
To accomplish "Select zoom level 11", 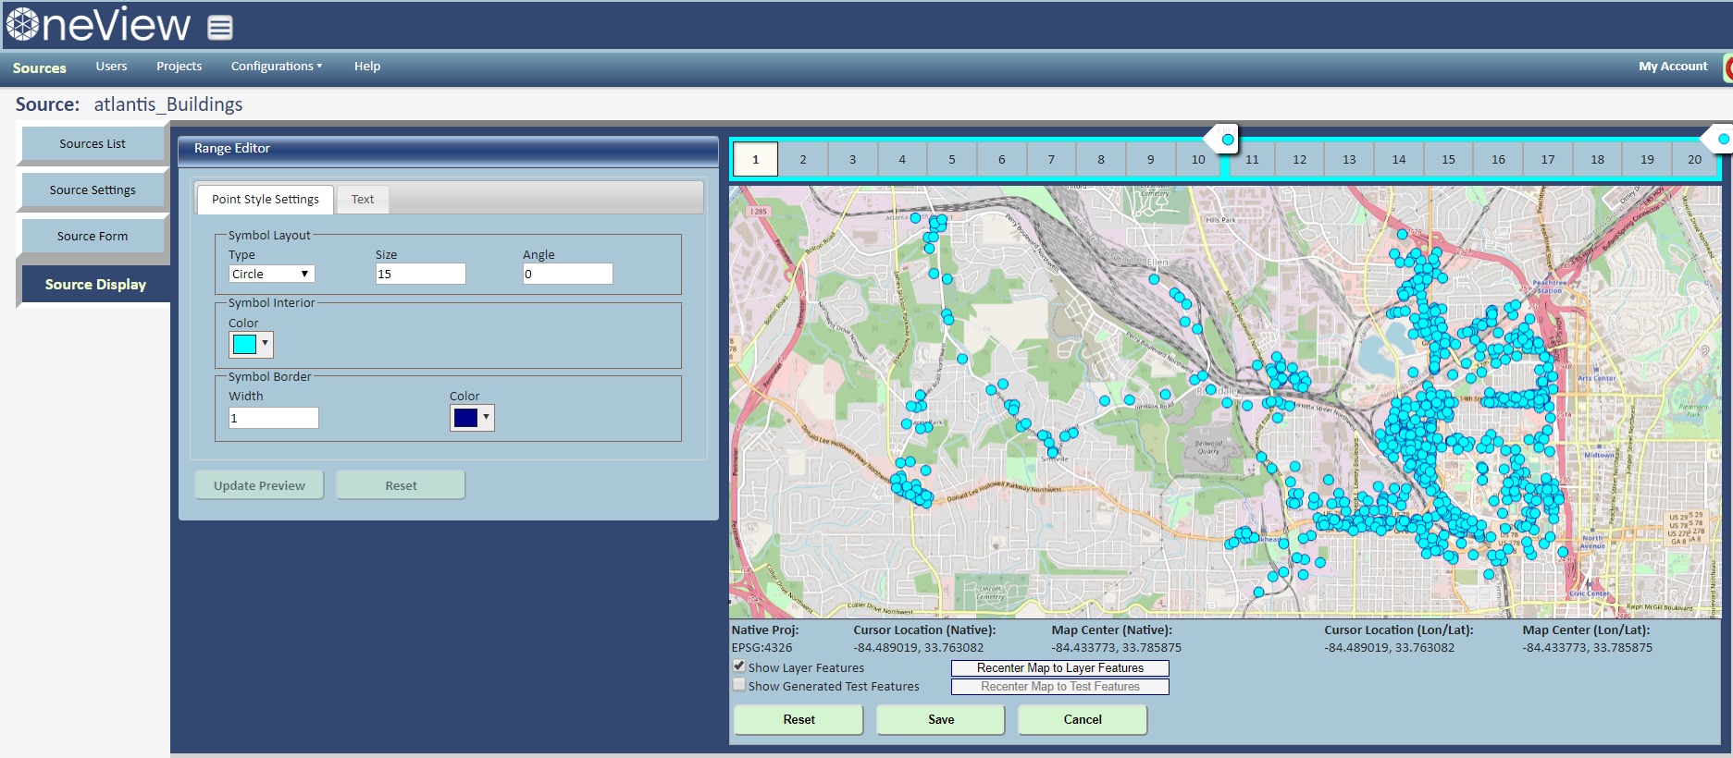I will [x=1252, y=159].
